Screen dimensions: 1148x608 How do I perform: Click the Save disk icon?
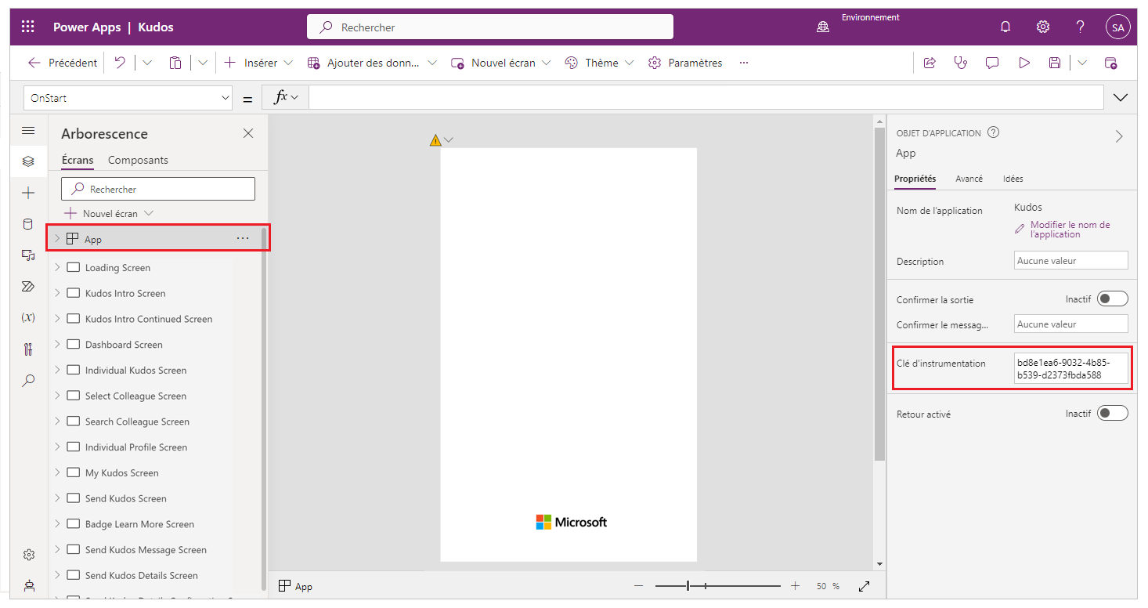[1055, 63]
